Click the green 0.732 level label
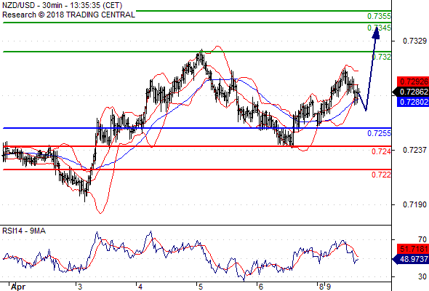The width and height of the screenshot is (429, 291). (x=382, y=57)
